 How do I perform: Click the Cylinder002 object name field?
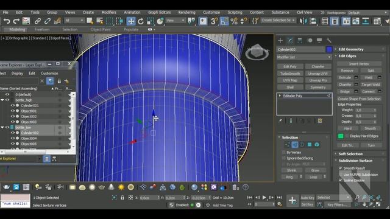point(301,50)
